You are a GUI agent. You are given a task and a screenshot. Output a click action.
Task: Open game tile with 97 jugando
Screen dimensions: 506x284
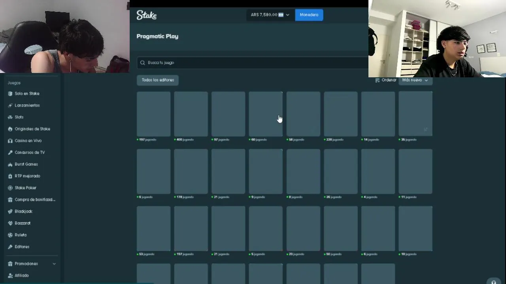coord(228,114)
